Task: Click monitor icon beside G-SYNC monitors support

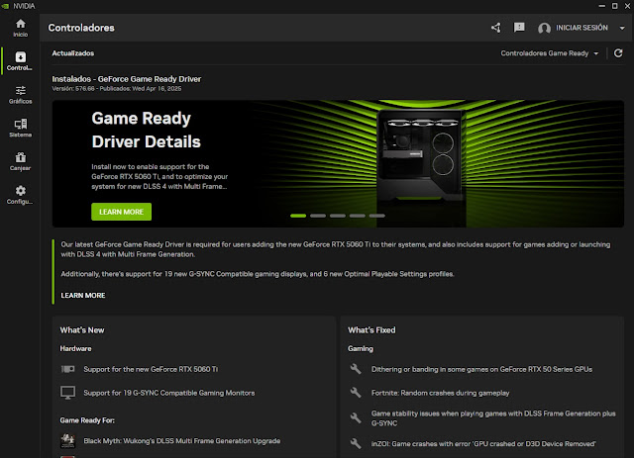Action: (68, 393)
